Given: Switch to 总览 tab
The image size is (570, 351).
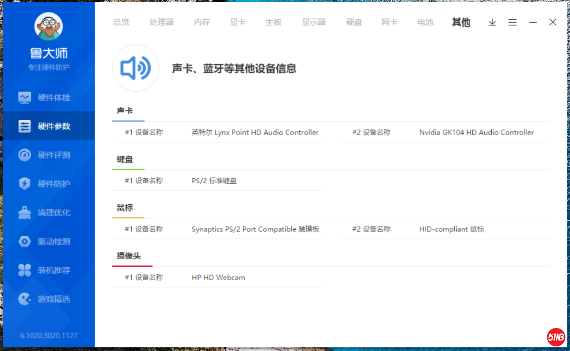Looking at the screenshot, I should pyautogui.click(x=121, y=22).
